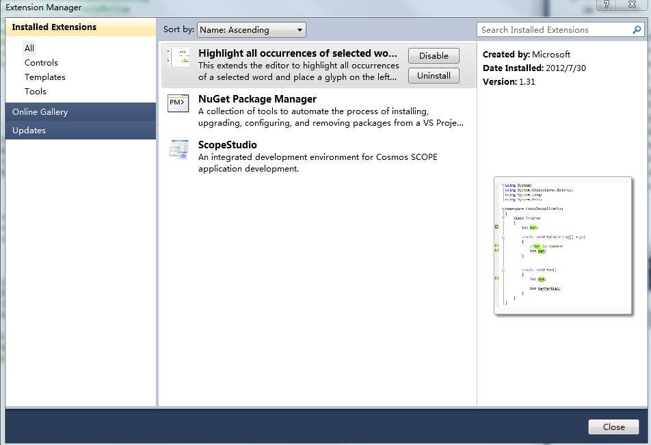Click the Help question mark button
651x445 pixels.
pos(607,5)
